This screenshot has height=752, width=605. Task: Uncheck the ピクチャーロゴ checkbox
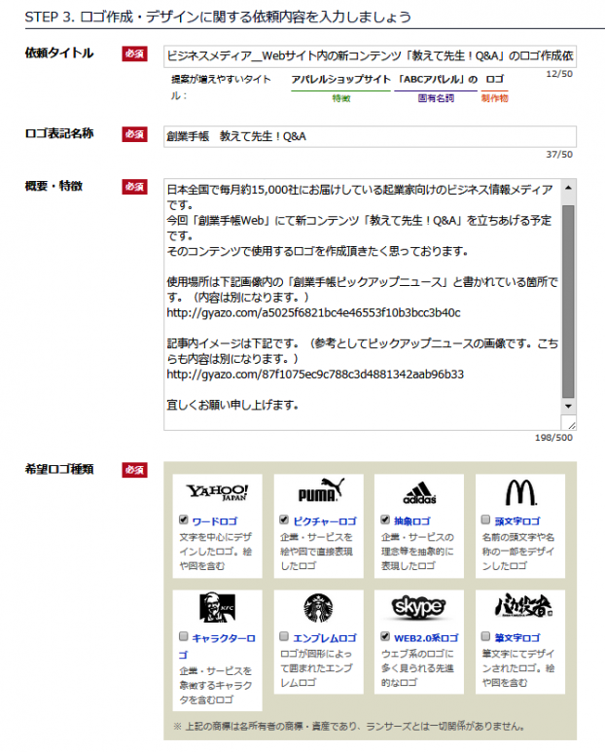284,519
